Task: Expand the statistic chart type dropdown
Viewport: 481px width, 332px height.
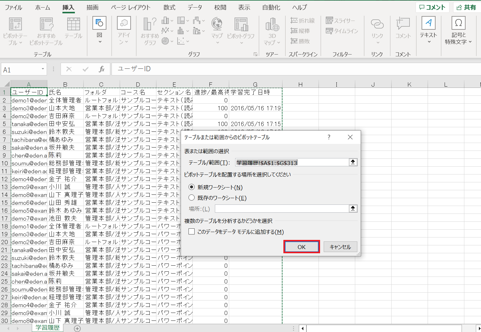Action: pos(188,31)
